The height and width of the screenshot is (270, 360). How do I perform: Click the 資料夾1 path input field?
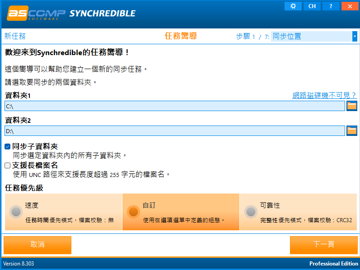175,106
